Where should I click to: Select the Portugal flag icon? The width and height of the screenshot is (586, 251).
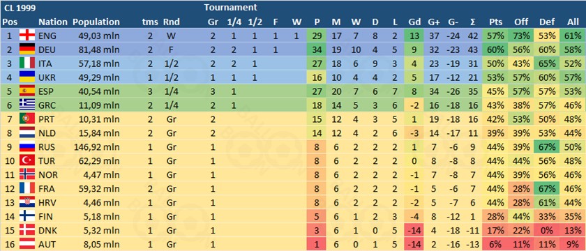click(27, 119)
